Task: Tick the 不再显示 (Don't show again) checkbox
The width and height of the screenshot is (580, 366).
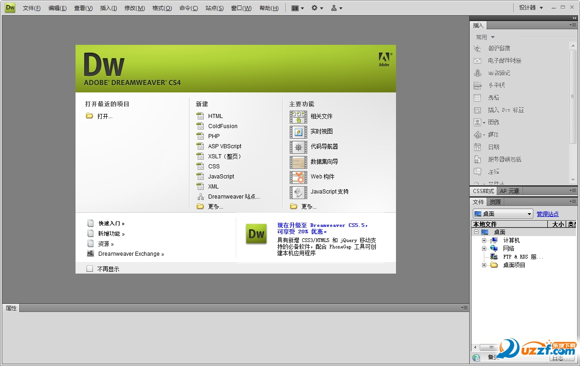Action: [x=90, y=269]
